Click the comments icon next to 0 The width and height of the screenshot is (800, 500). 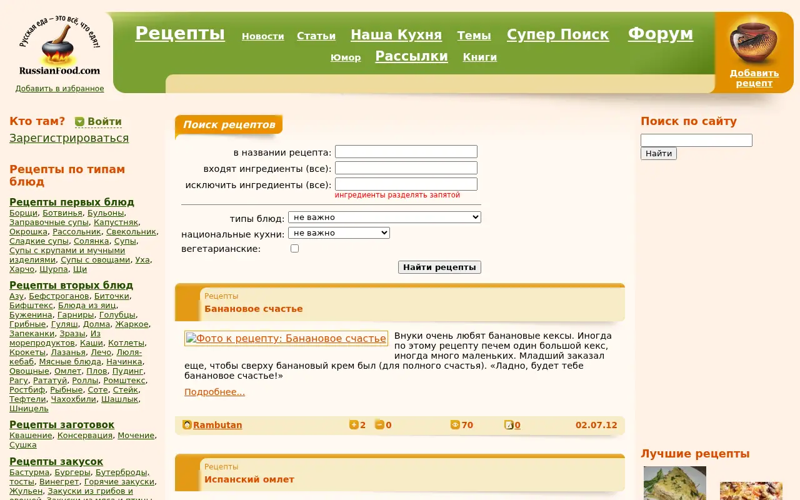click(509, 425)
